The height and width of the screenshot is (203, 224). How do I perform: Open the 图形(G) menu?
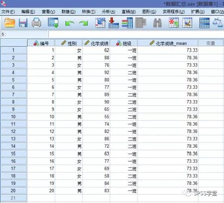click(149, 12)
